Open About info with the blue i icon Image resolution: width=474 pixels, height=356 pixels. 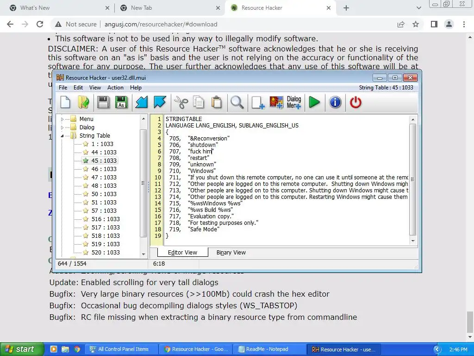click(335, 102)
